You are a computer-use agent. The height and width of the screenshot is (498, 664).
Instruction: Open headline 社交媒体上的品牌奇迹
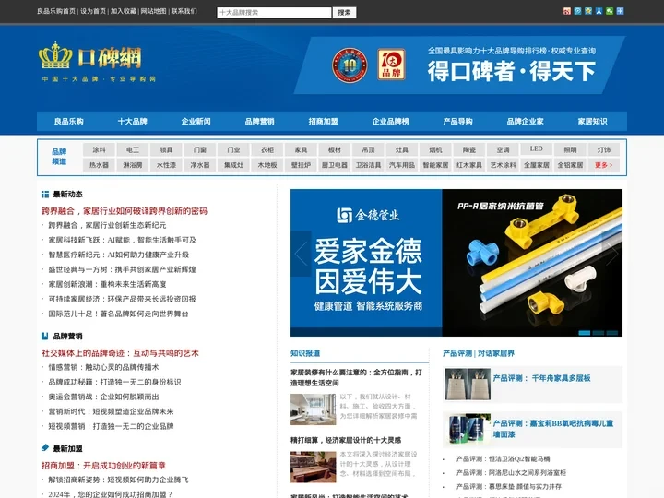coord(120,352)
